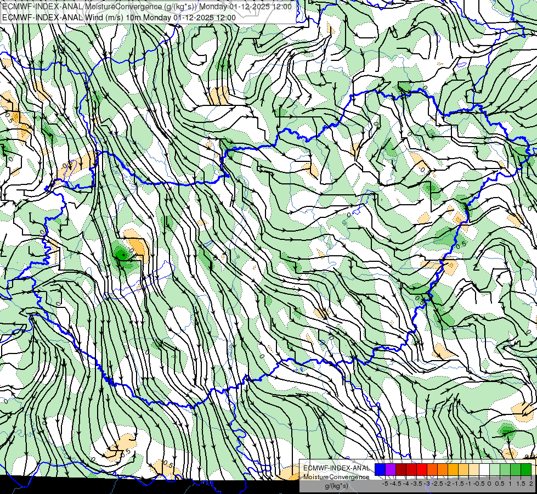This screenshot has width=537, height=494.
Task: Click the -3 legend tick label
Action: (x=427, y=484)
